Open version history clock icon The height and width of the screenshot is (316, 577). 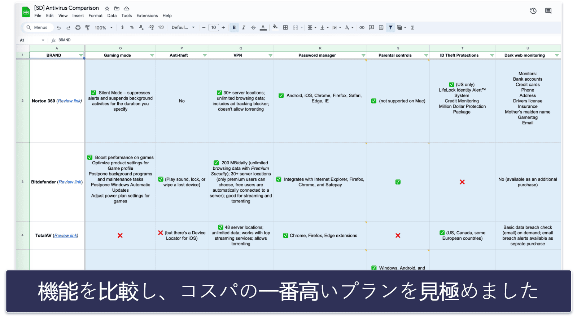533,11
